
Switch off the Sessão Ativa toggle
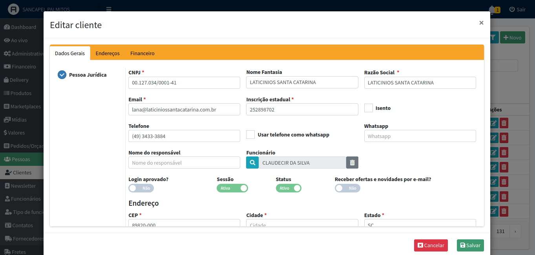[x=232, y=188]
